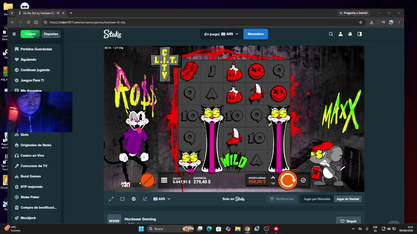Follow Hacksaw Gaming with Seguir button
The height and width of the screenshot is (234, 417).
348,221
